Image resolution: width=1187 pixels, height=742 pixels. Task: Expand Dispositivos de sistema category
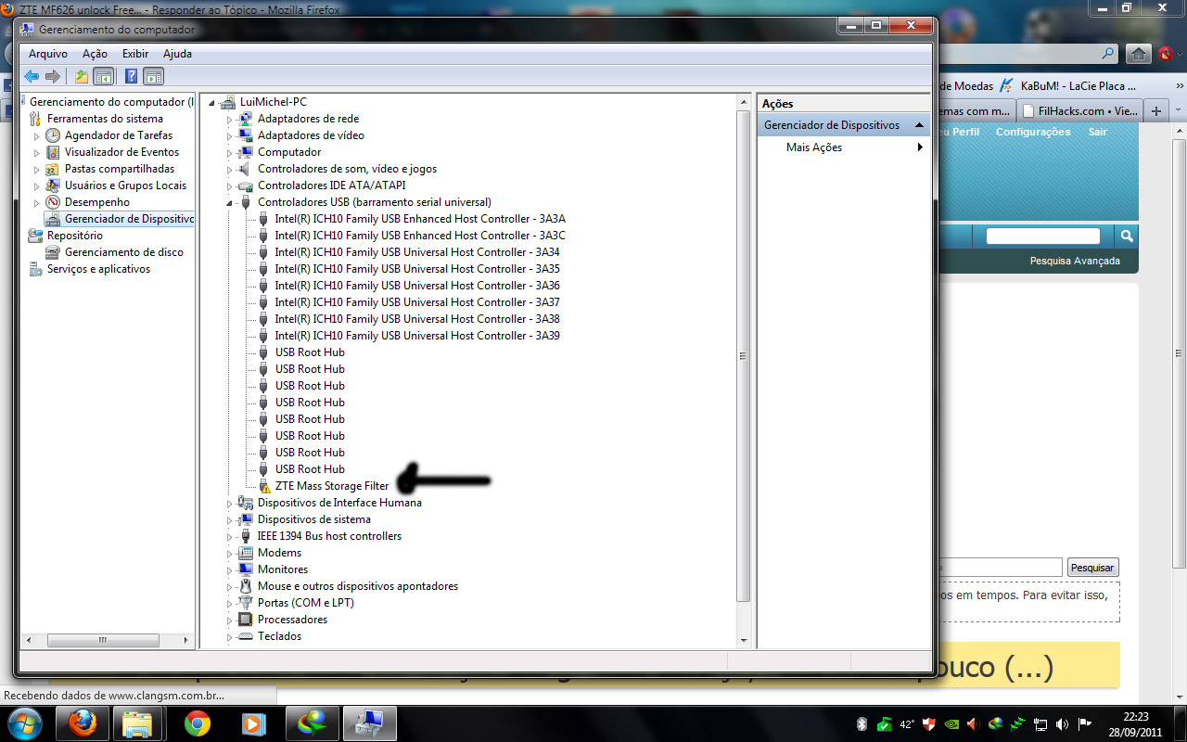[230, 519]
